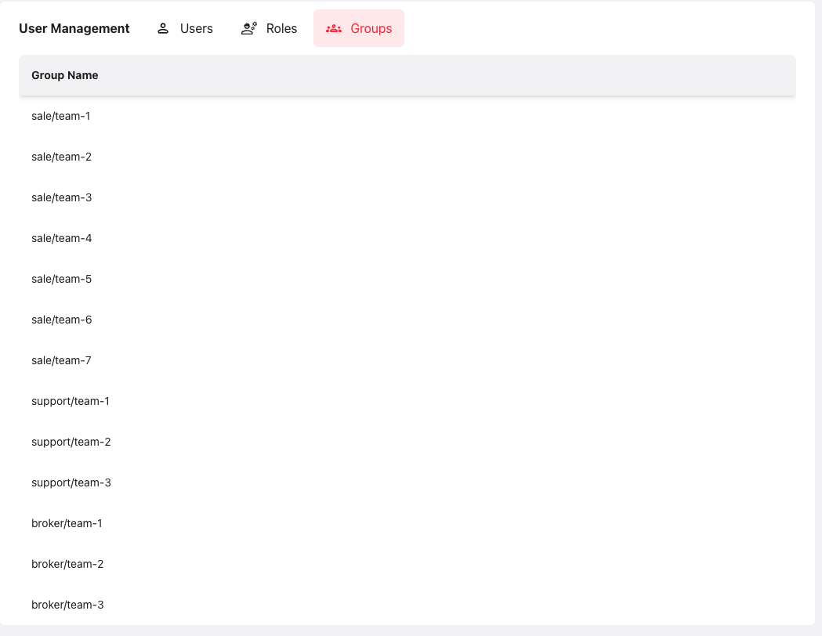Click the Users person icon

[x=163, y=28]
